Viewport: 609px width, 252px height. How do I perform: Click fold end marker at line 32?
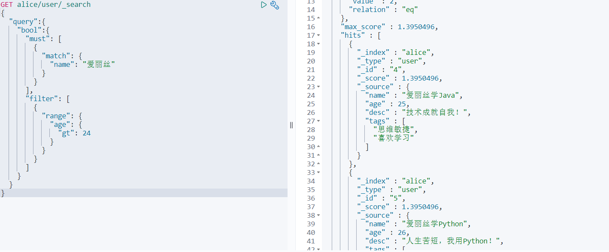(x=318, y=164)
